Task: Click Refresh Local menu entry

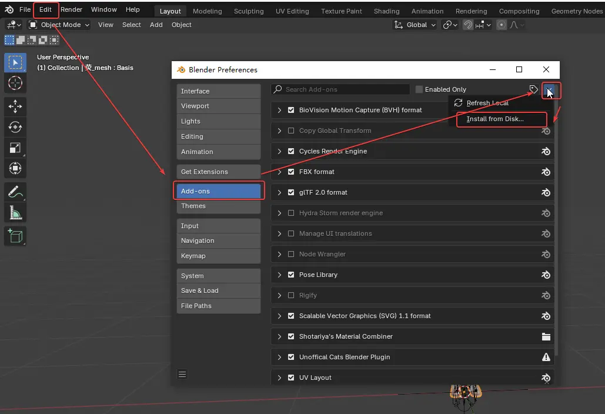Action: [x=501, y=103]
